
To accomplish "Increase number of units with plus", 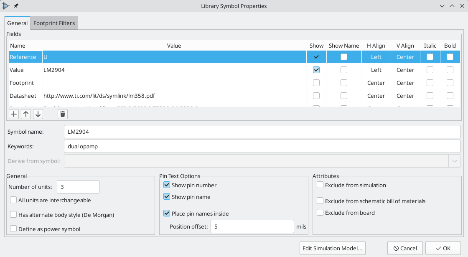I will coord(93,187).
